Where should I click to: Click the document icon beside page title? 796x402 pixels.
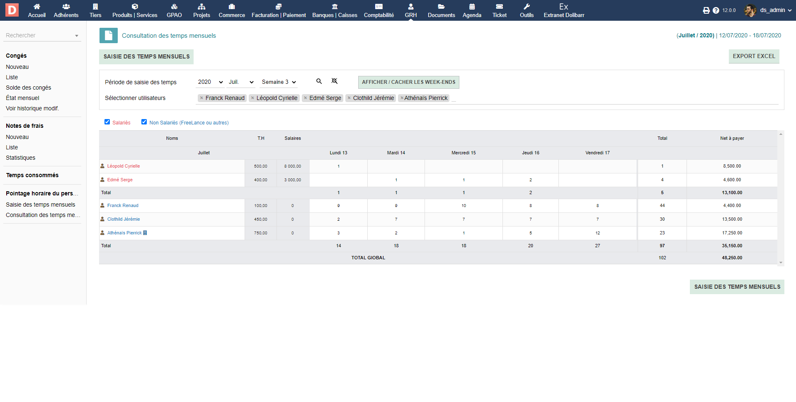[x=109, y=36]
